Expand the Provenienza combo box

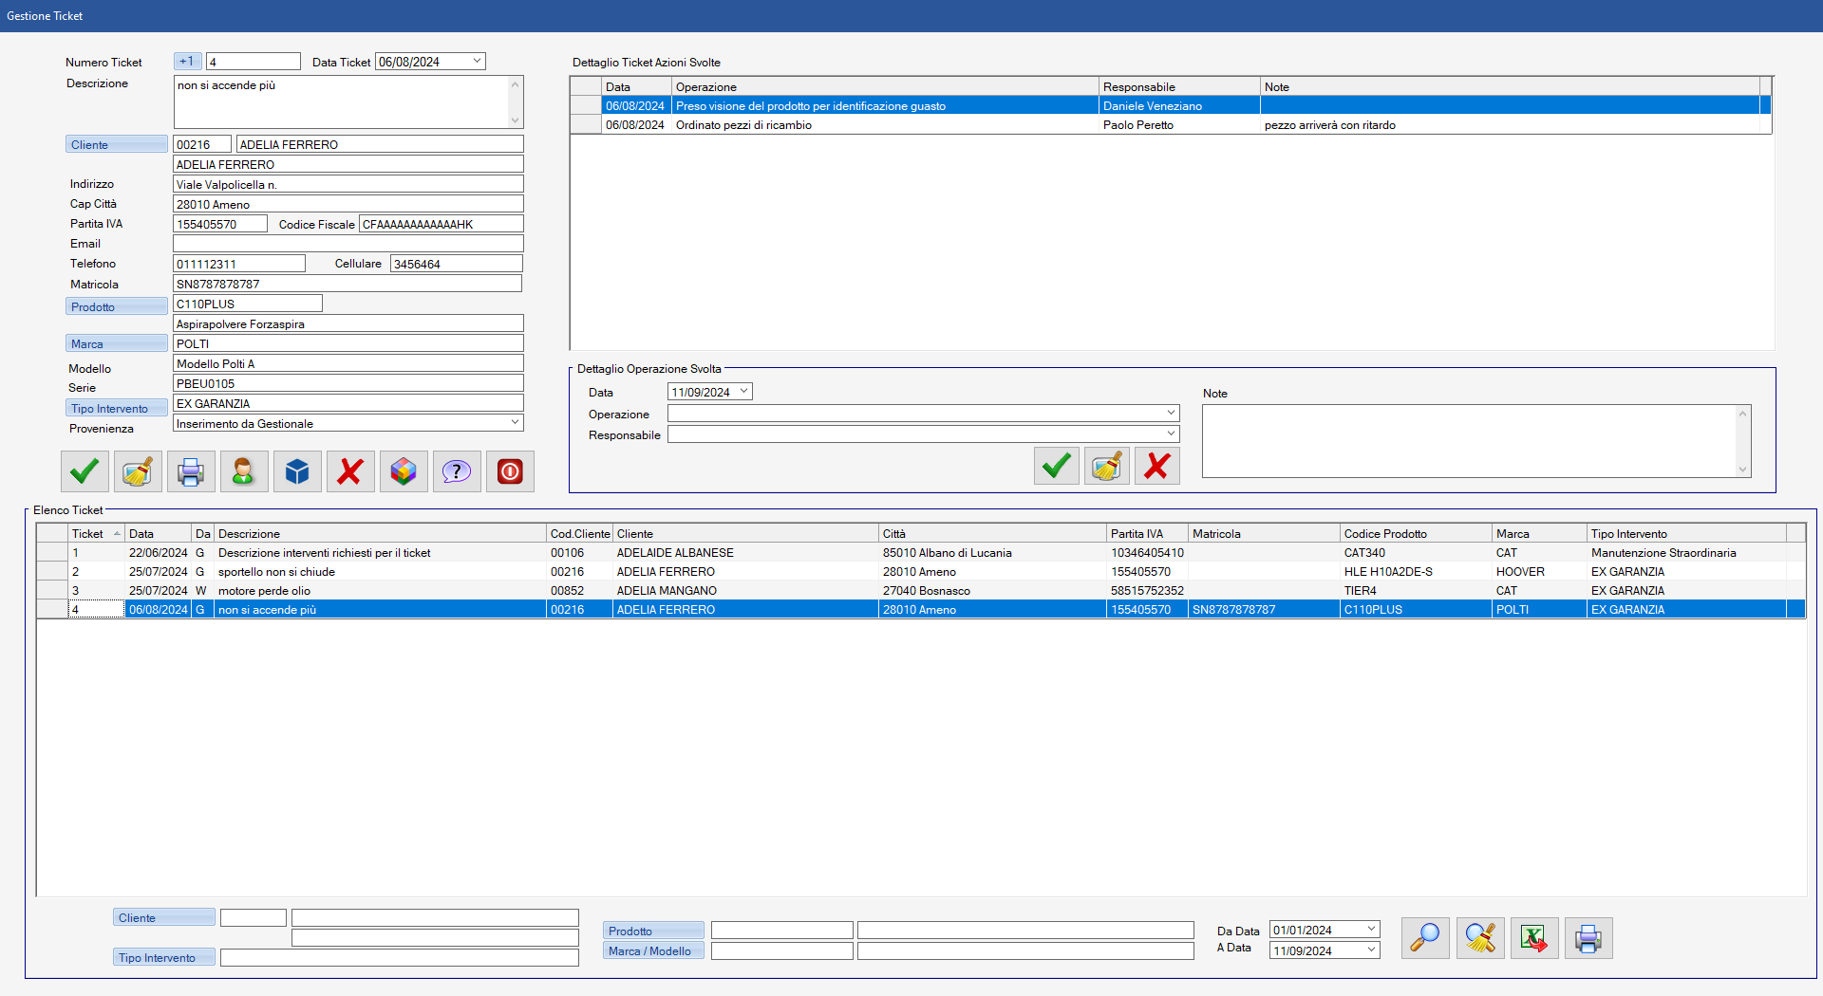click(515, 423)
